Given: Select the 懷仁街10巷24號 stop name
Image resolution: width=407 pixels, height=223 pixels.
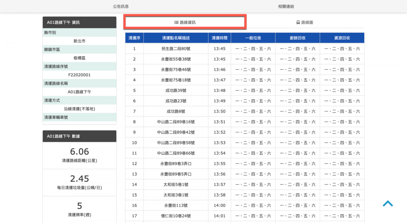Looking at the screenshot, I should (x=176, y=216).
